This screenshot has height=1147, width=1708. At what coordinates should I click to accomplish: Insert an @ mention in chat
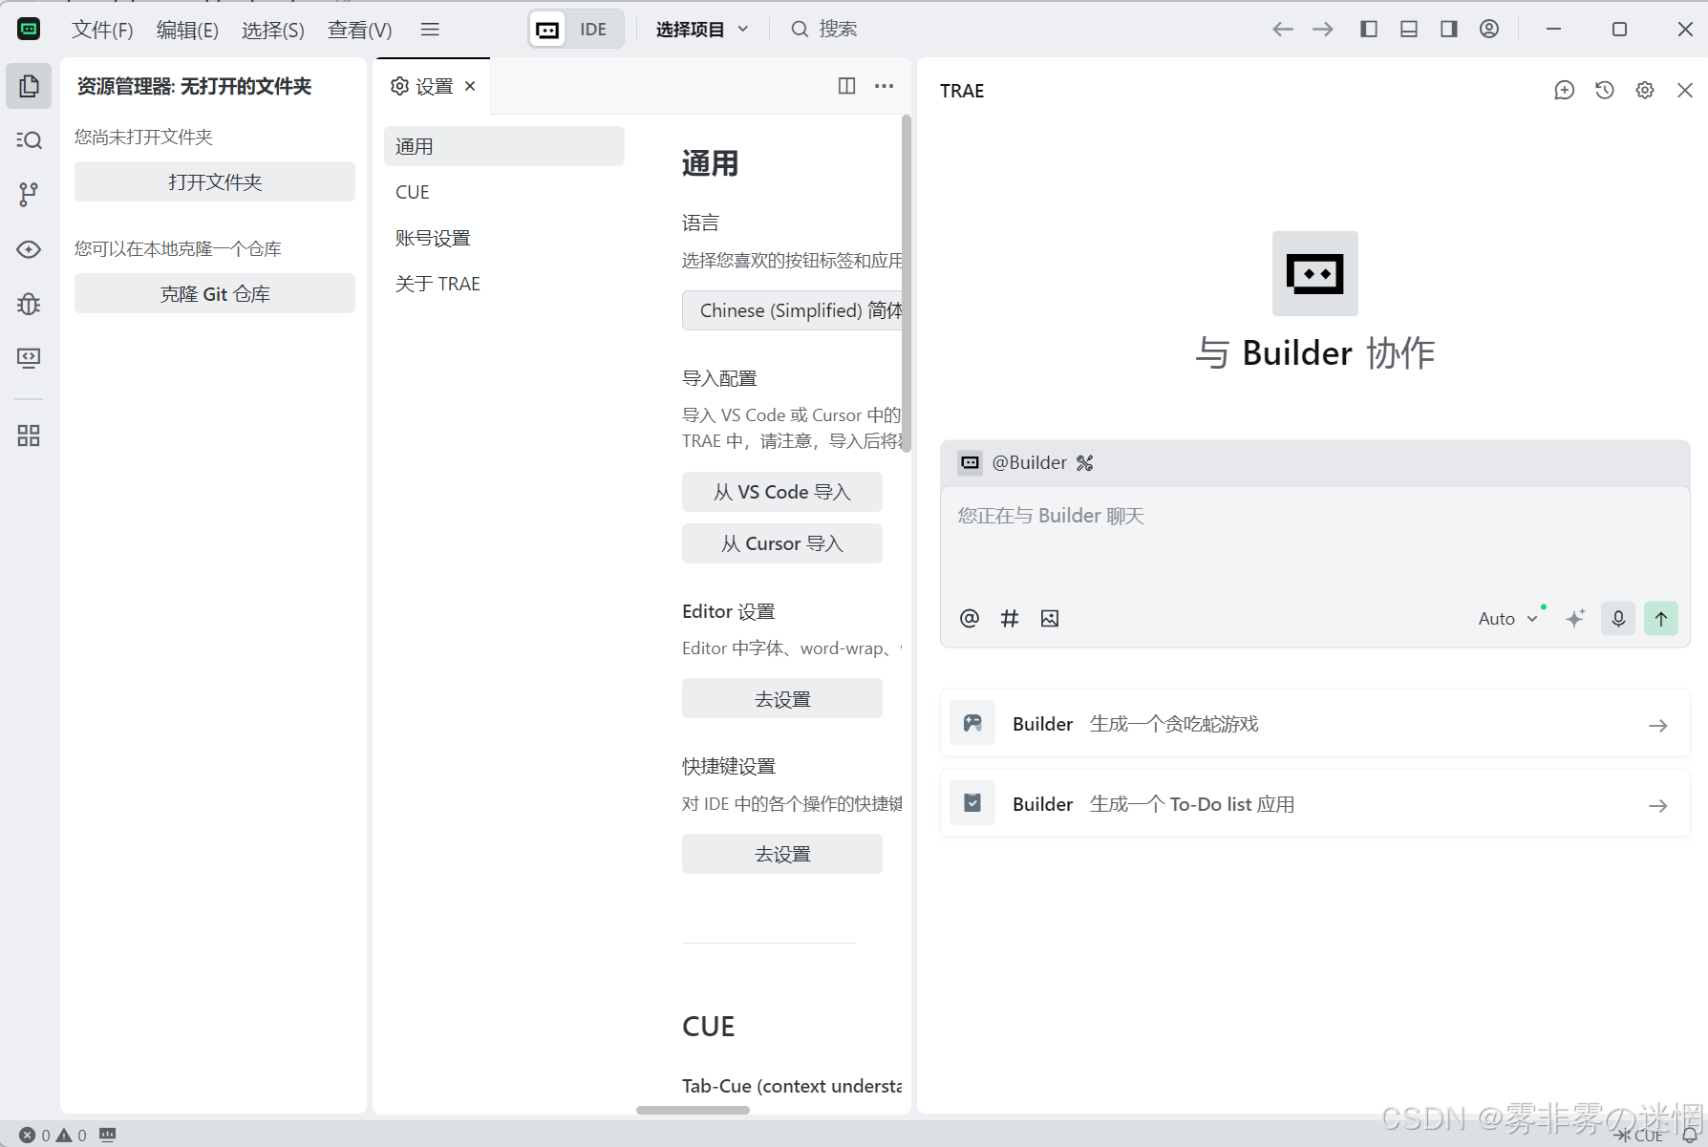click(x=970, y=619)
